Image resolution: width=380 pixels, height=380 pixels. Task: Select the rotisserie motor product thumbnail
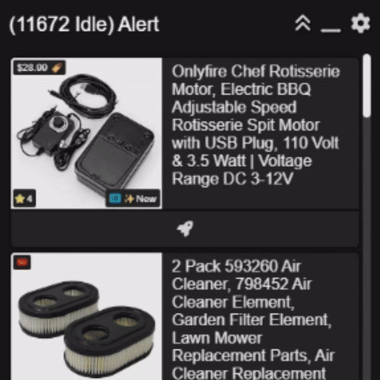tap(87, 133)
